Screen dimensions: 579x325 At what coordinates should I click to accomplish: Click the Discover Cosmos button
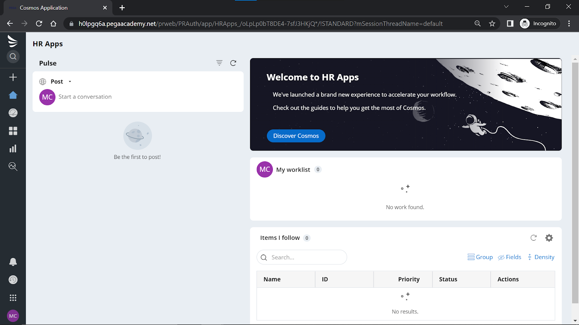[296, 136]
